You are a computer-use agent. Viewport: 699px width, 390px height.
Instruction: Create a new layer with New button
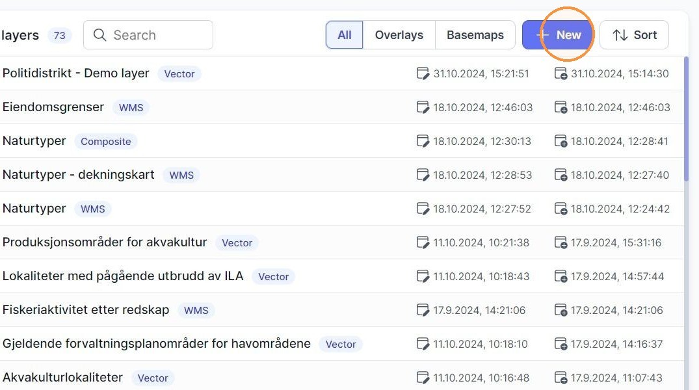coord(558,34)
